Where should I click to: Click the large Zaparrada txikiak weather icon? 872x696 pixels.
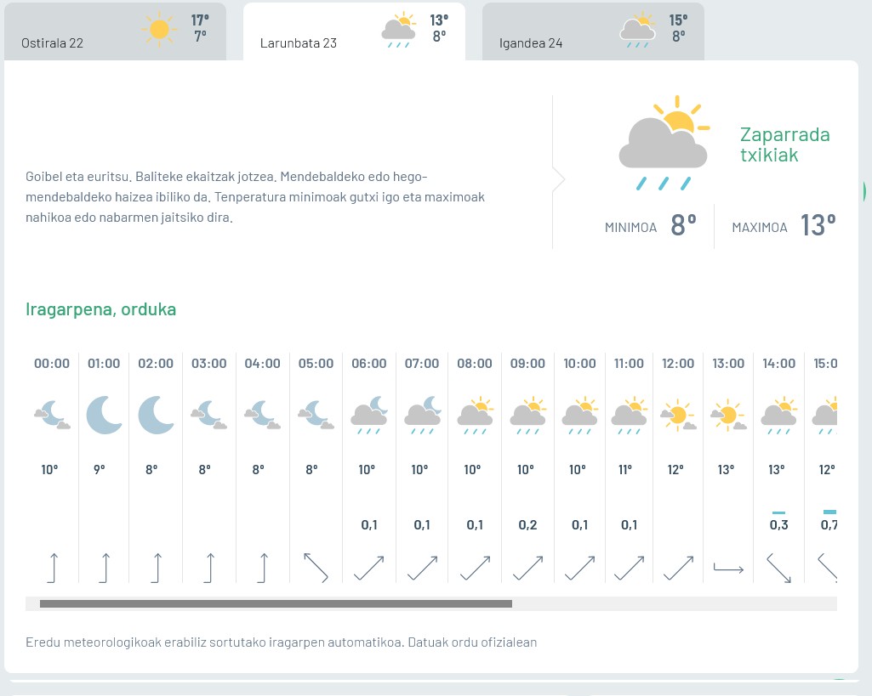pos(664,143)
